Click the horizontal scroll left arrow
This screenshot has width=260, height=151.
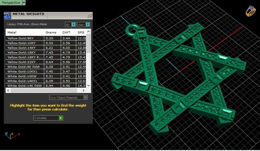8,90
